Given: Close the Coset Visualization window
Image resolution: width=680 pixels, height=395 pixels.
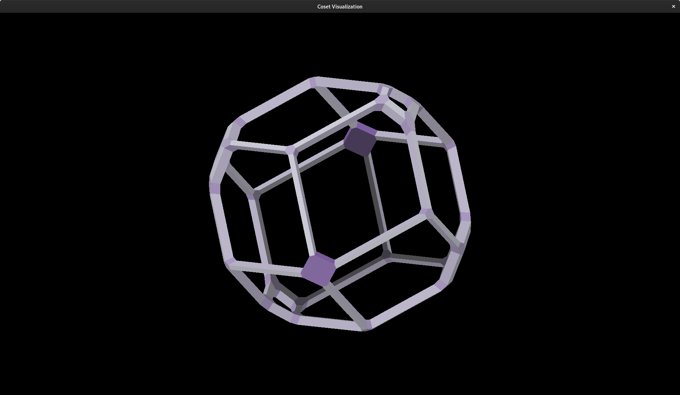Looking at the screenshot, I should point(673,6).
